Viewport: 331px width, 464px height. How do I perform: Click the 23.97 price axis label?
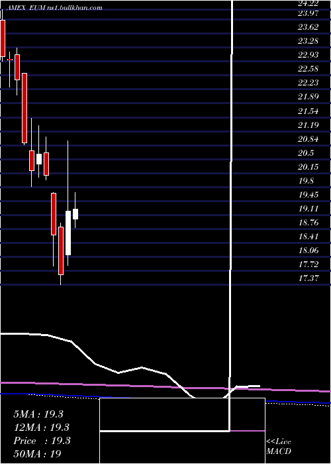(308, 13)
